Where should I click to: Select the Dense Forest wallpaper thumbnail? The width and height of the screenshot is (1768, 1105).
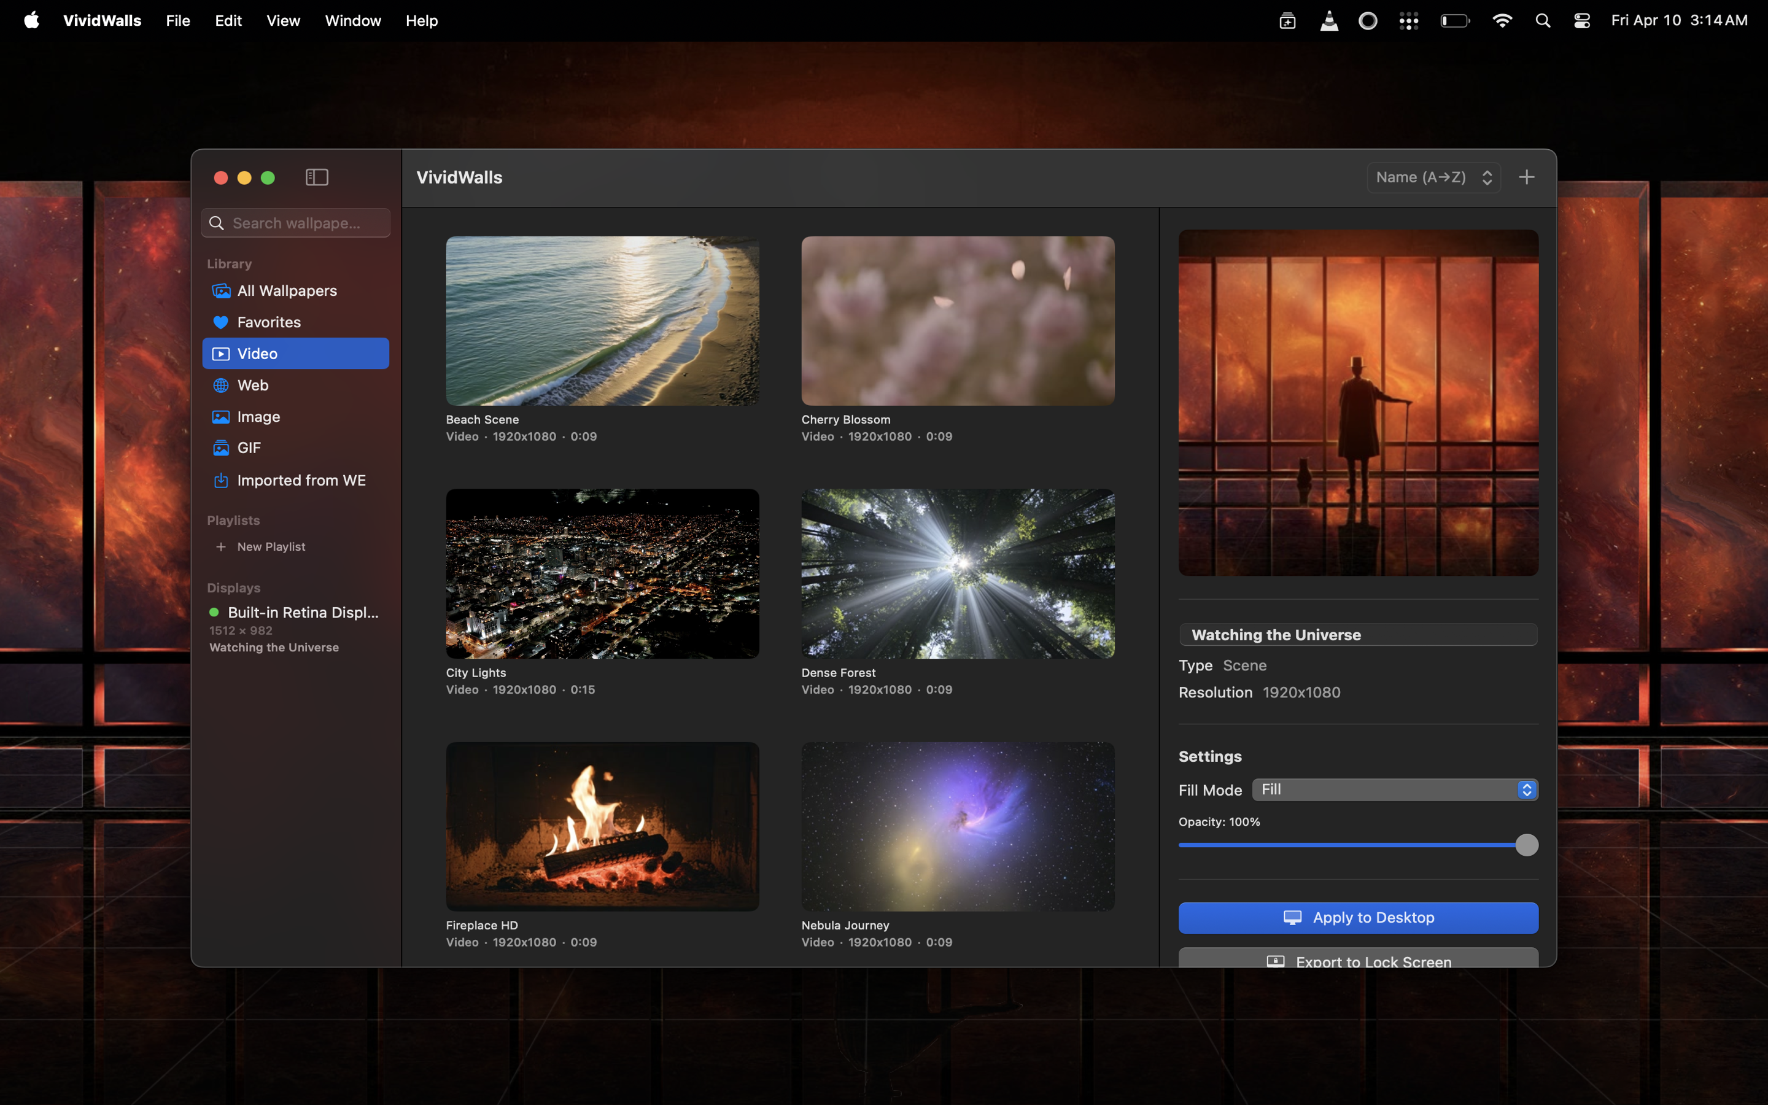tap(958, 574)
